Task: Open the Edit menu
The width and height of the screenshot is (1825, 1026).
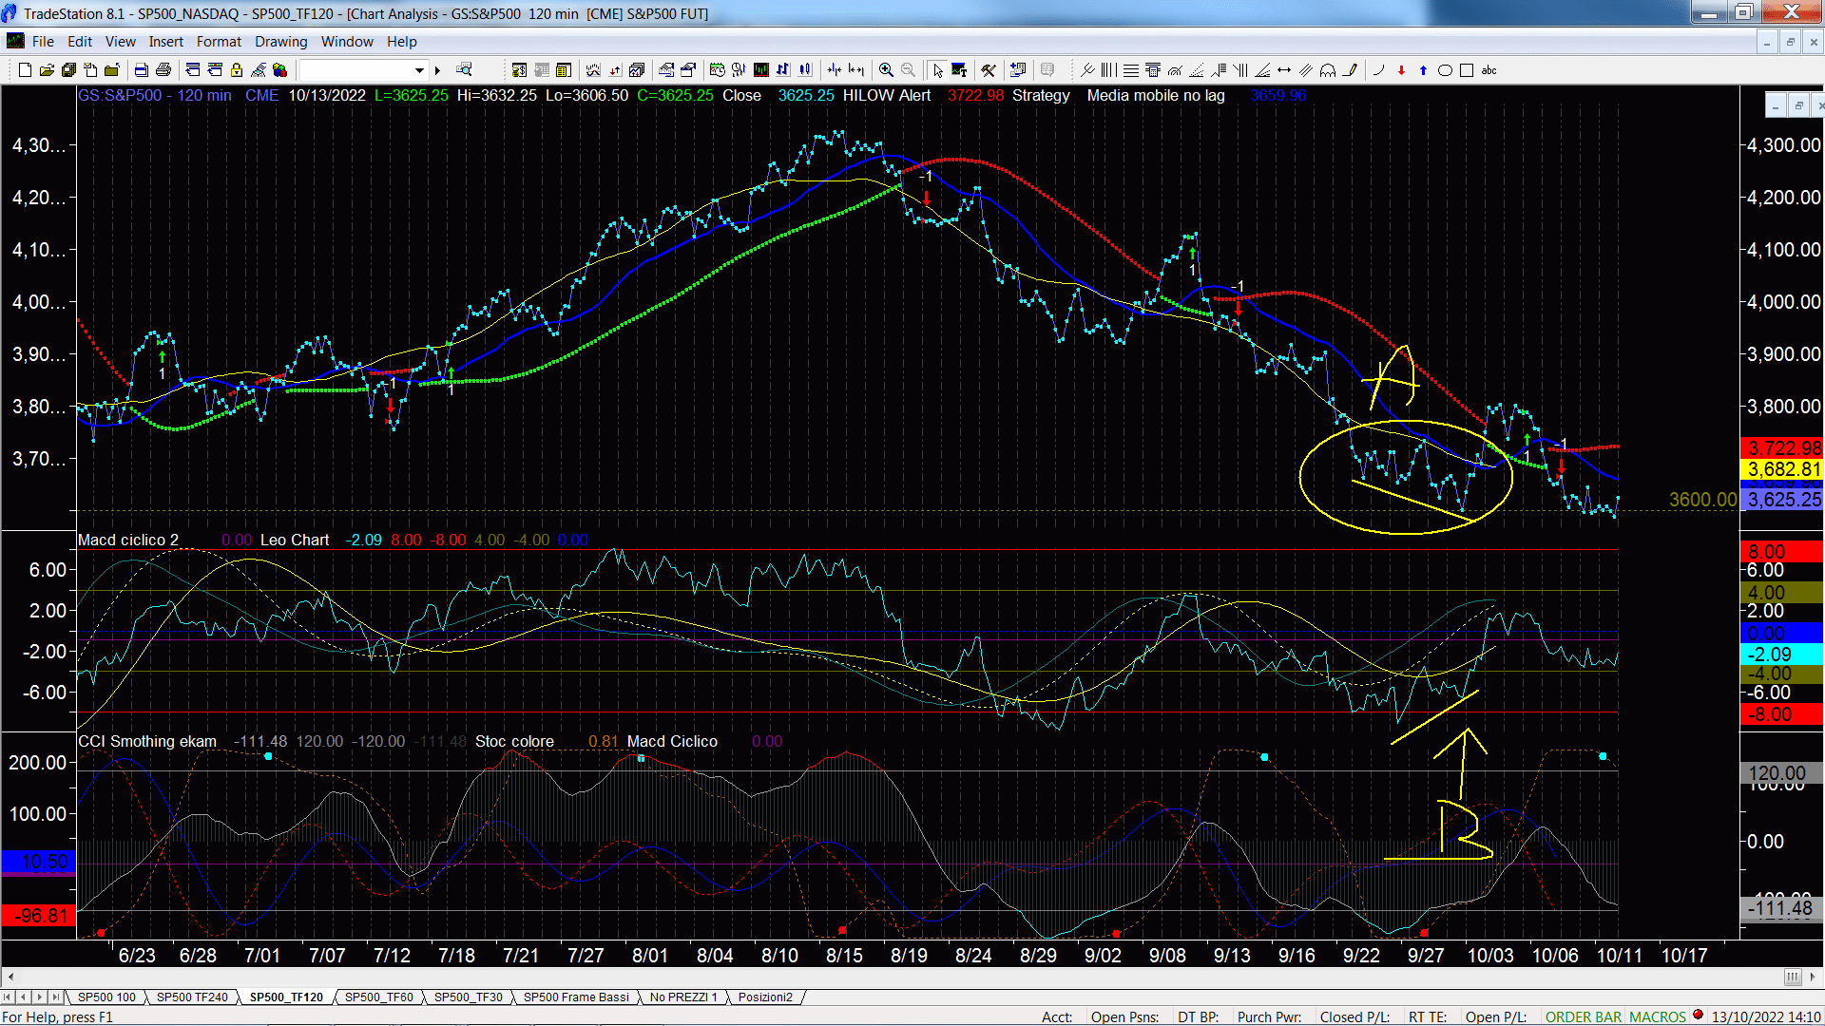Action: click(80, 42)
